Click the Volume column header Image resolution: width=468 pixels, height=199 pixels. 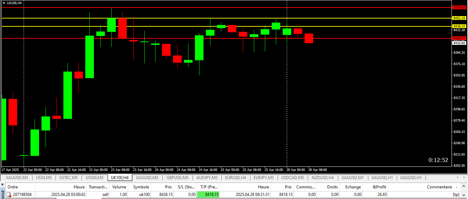pyautogui.click(x=119, y=187)
